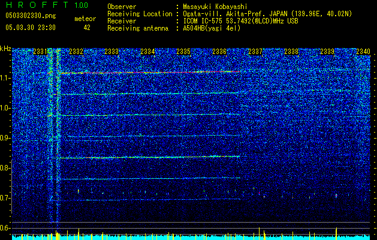Select the meteor count value 42
The height and width of the screenshot is (240, 377).
point(87,28)
